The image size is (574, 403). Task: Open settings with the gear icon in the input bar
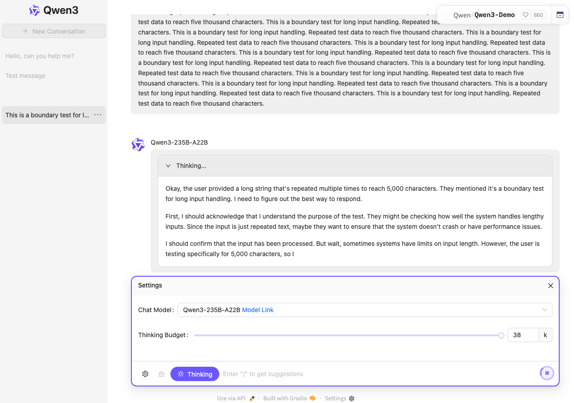click(145, 374)
